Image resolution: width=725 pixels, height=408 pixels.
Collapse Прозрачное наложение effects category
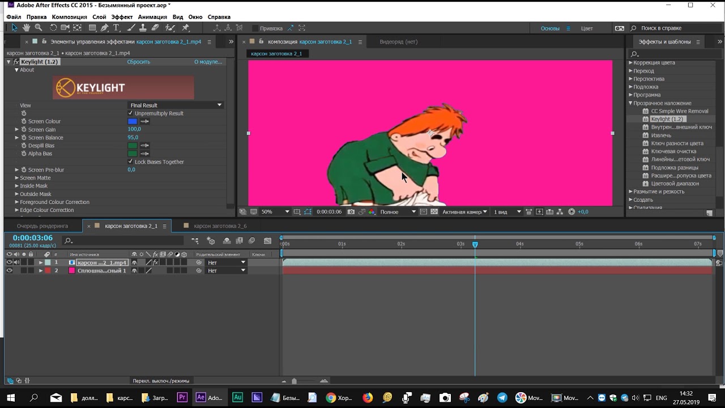pos(630,103)
